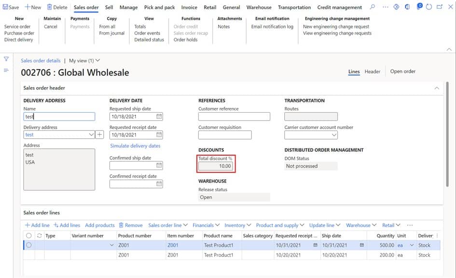Click the Simulate delivery dates link
This screenshot has width=456, height=278.
tap(136, 146)
